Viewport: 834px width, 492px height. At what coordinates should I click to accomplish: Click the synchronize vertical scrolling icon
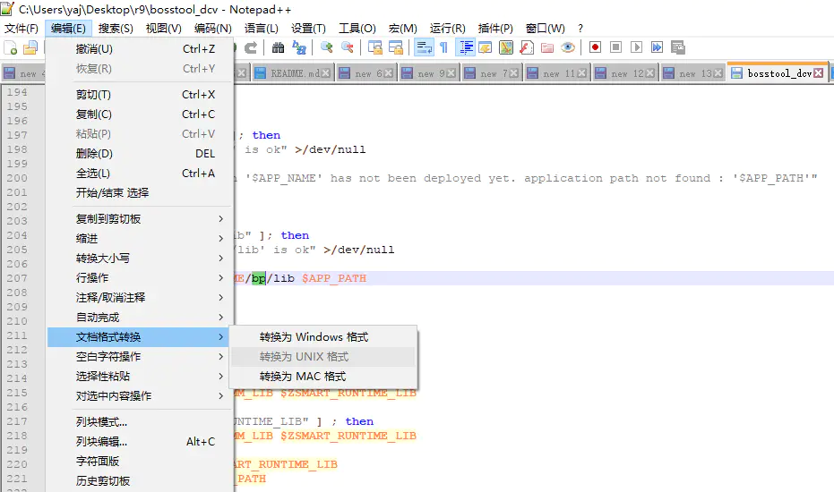[375, 47]
